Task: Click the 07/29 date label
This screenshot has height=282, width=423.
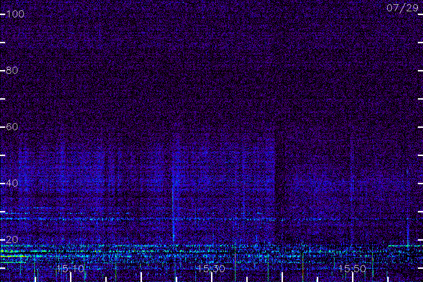Action: click(402, 8)
